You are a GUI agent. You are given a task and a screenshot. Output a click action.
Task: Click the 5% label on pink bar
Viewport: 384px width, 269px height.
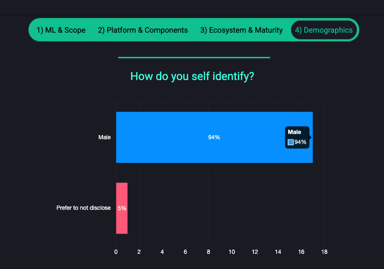pos(122,208)
